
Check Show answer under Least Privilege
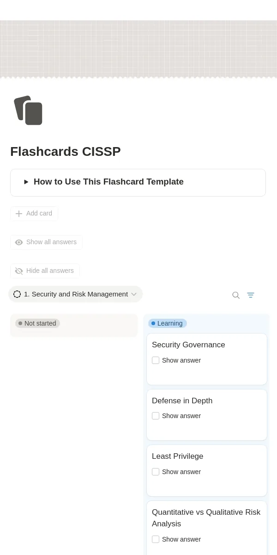click(x=156, y=472)
